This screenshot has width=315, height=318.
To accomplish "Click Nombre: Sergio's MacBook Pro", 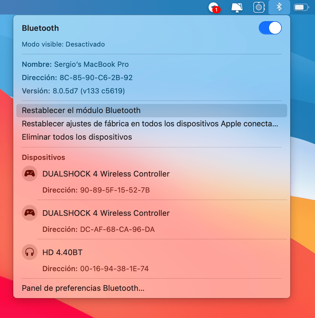I will [x=75, y=64].
